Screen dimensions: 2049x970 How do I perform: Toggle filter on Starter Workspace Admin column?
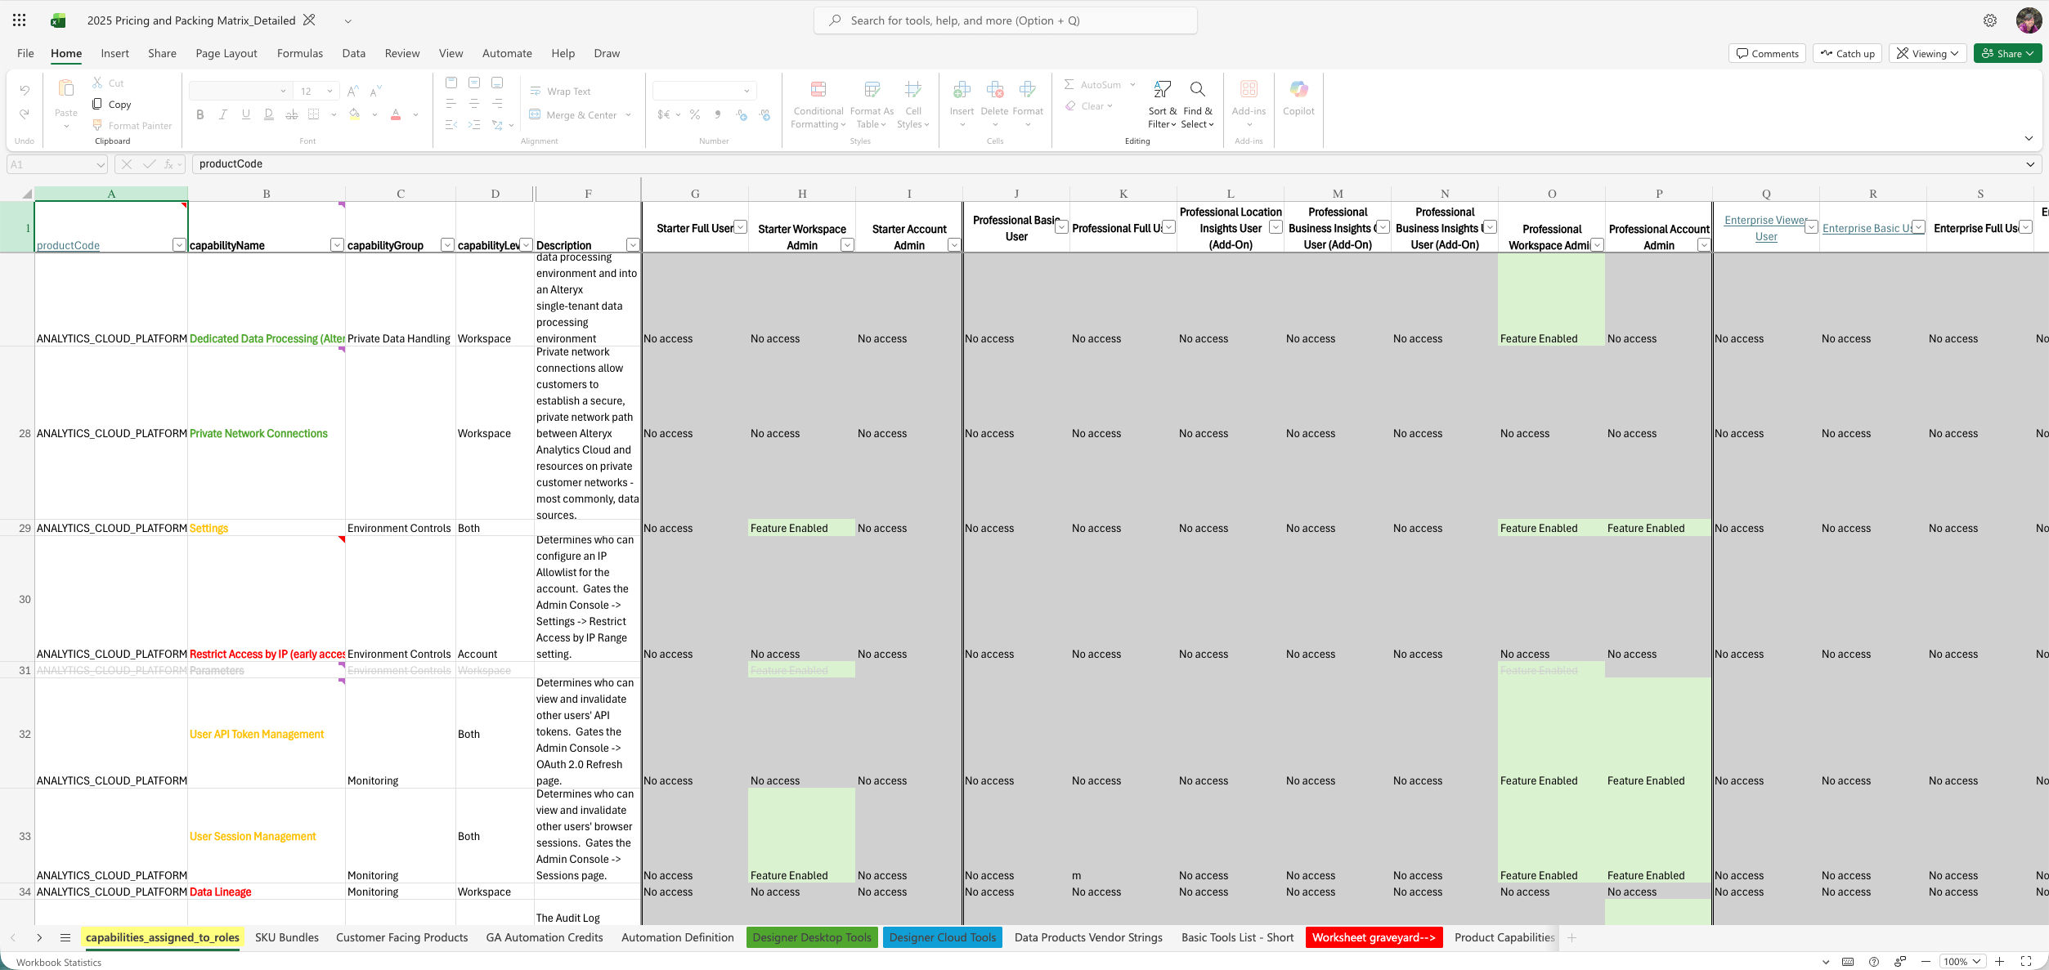click(847, 245)
